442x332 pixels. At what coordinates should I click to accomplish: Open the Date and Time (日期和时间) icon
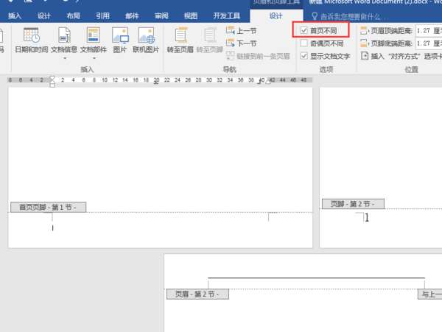(31, 40)
